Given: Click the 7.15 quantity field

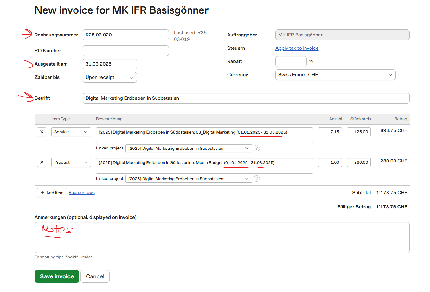Looking at the screenshot, I should pyautogui.click(x=330, y=132).
